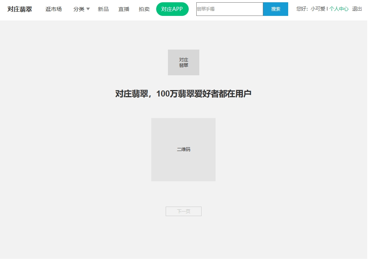Viewport: 371px width, 263px height.
Task: Click the 对庄翡翠 site logo
Action: pyautogui.click(x=20, y=9)
